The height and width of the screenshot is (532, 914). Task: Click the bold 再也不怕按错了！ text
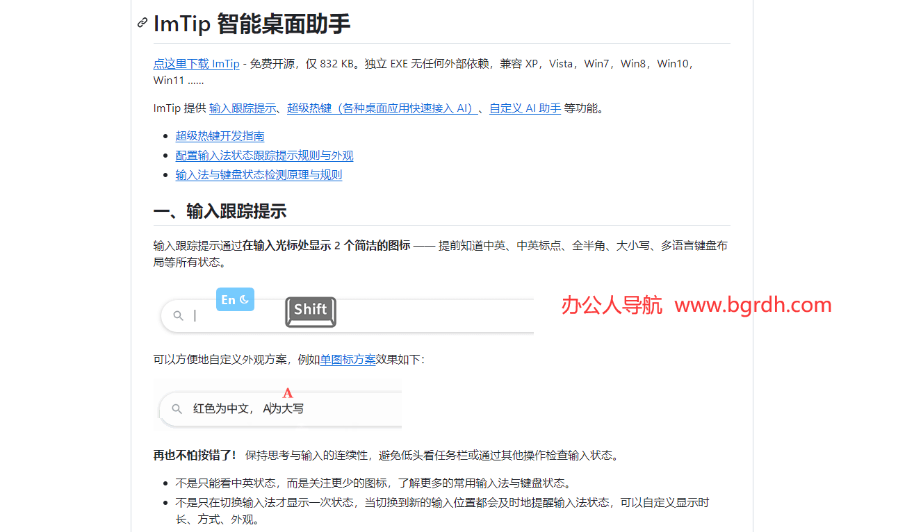195,456
